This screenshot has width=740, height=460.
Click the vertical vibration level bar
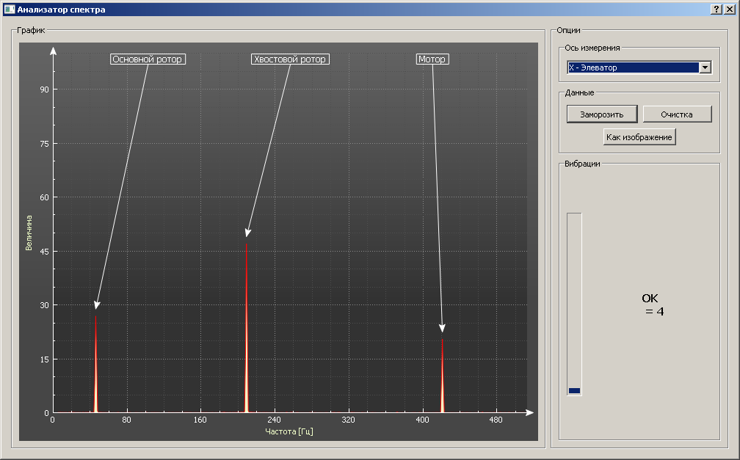574,304
